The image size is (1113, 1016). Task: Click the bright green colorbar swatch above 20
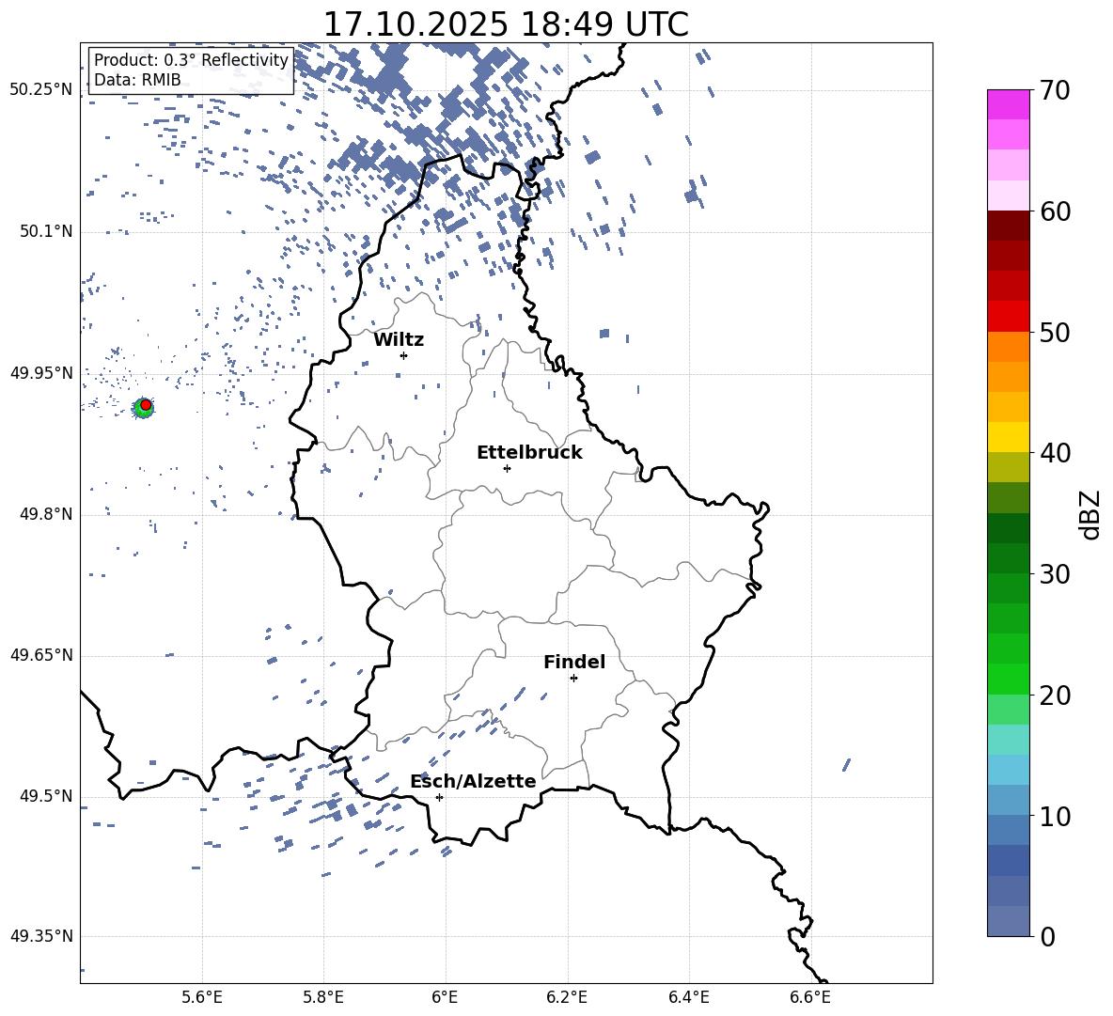click(1008, 679)
